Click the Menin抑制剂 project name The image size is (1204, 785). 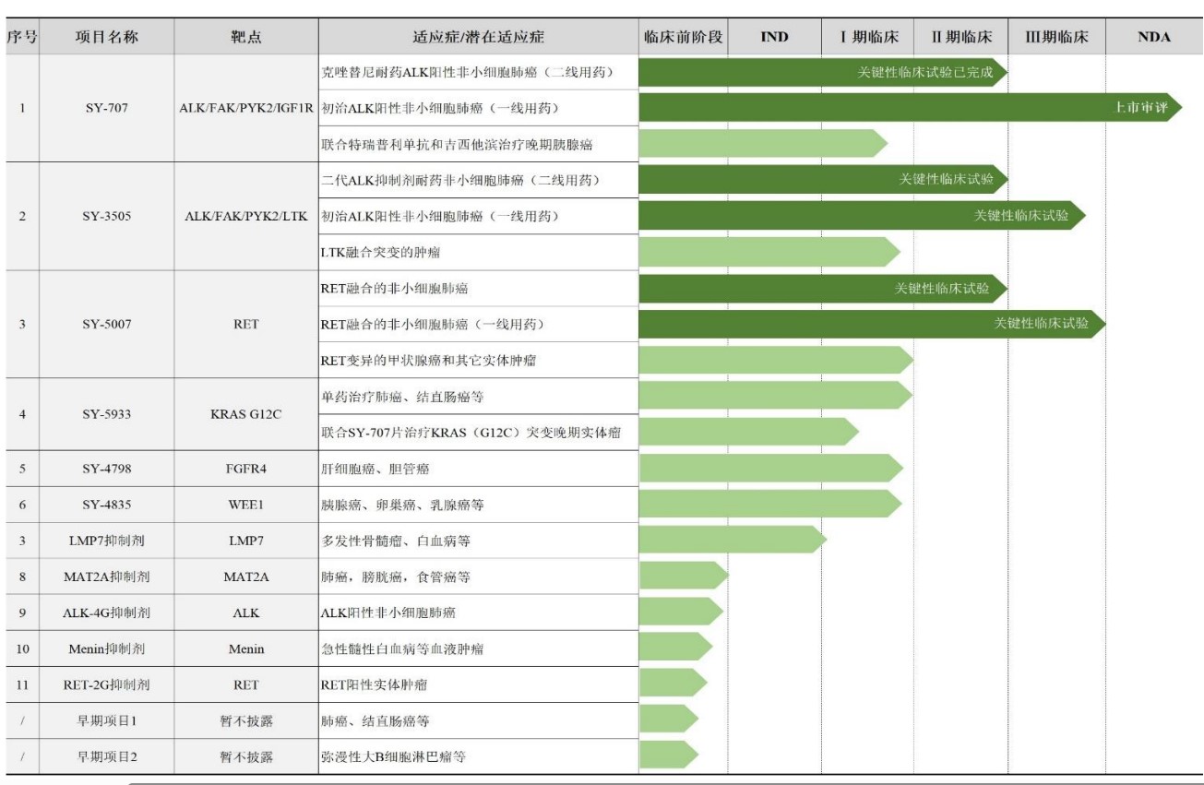point(106,648)
